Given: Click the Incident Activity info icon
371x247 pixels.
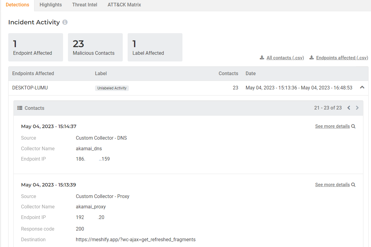Looking at the screenshot, I should pos(65,22).
